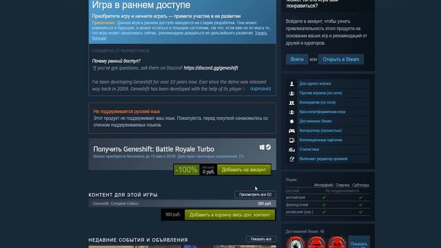The width and height of the screenshot is (441, 248).
Task: Click the statistics bar-chart icon
Action: click(x=291, y=149)
